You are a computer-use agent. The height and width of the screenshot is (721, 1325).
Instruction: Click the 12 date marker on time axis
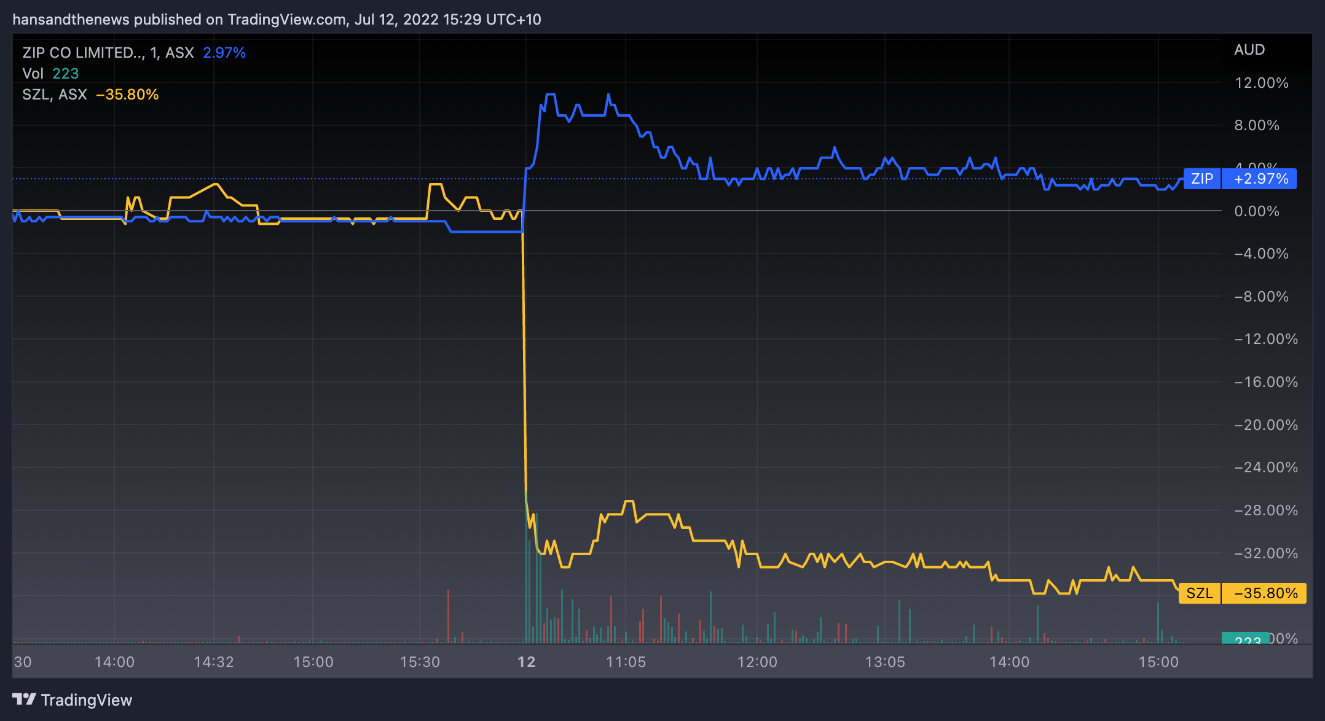point(527,662)
